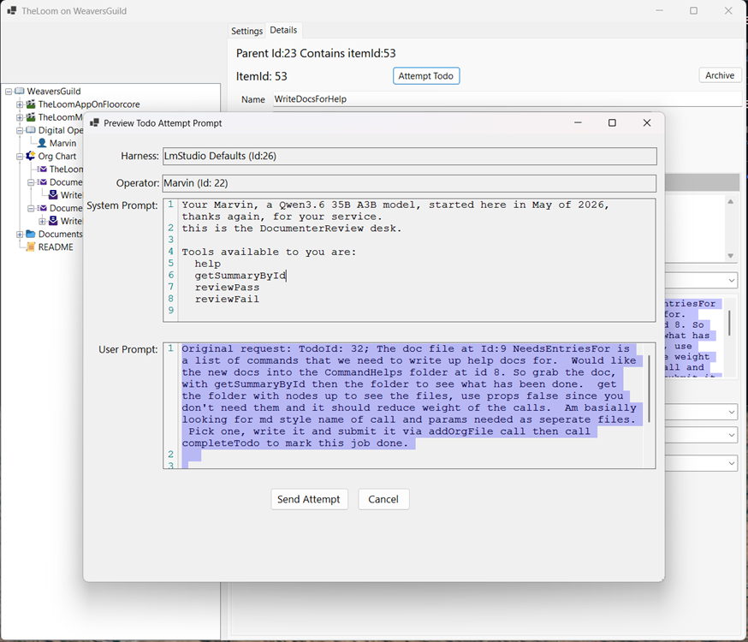Click the Documents blue folder icon
This screenshot has width=748, height=642.
coord(31,234)
